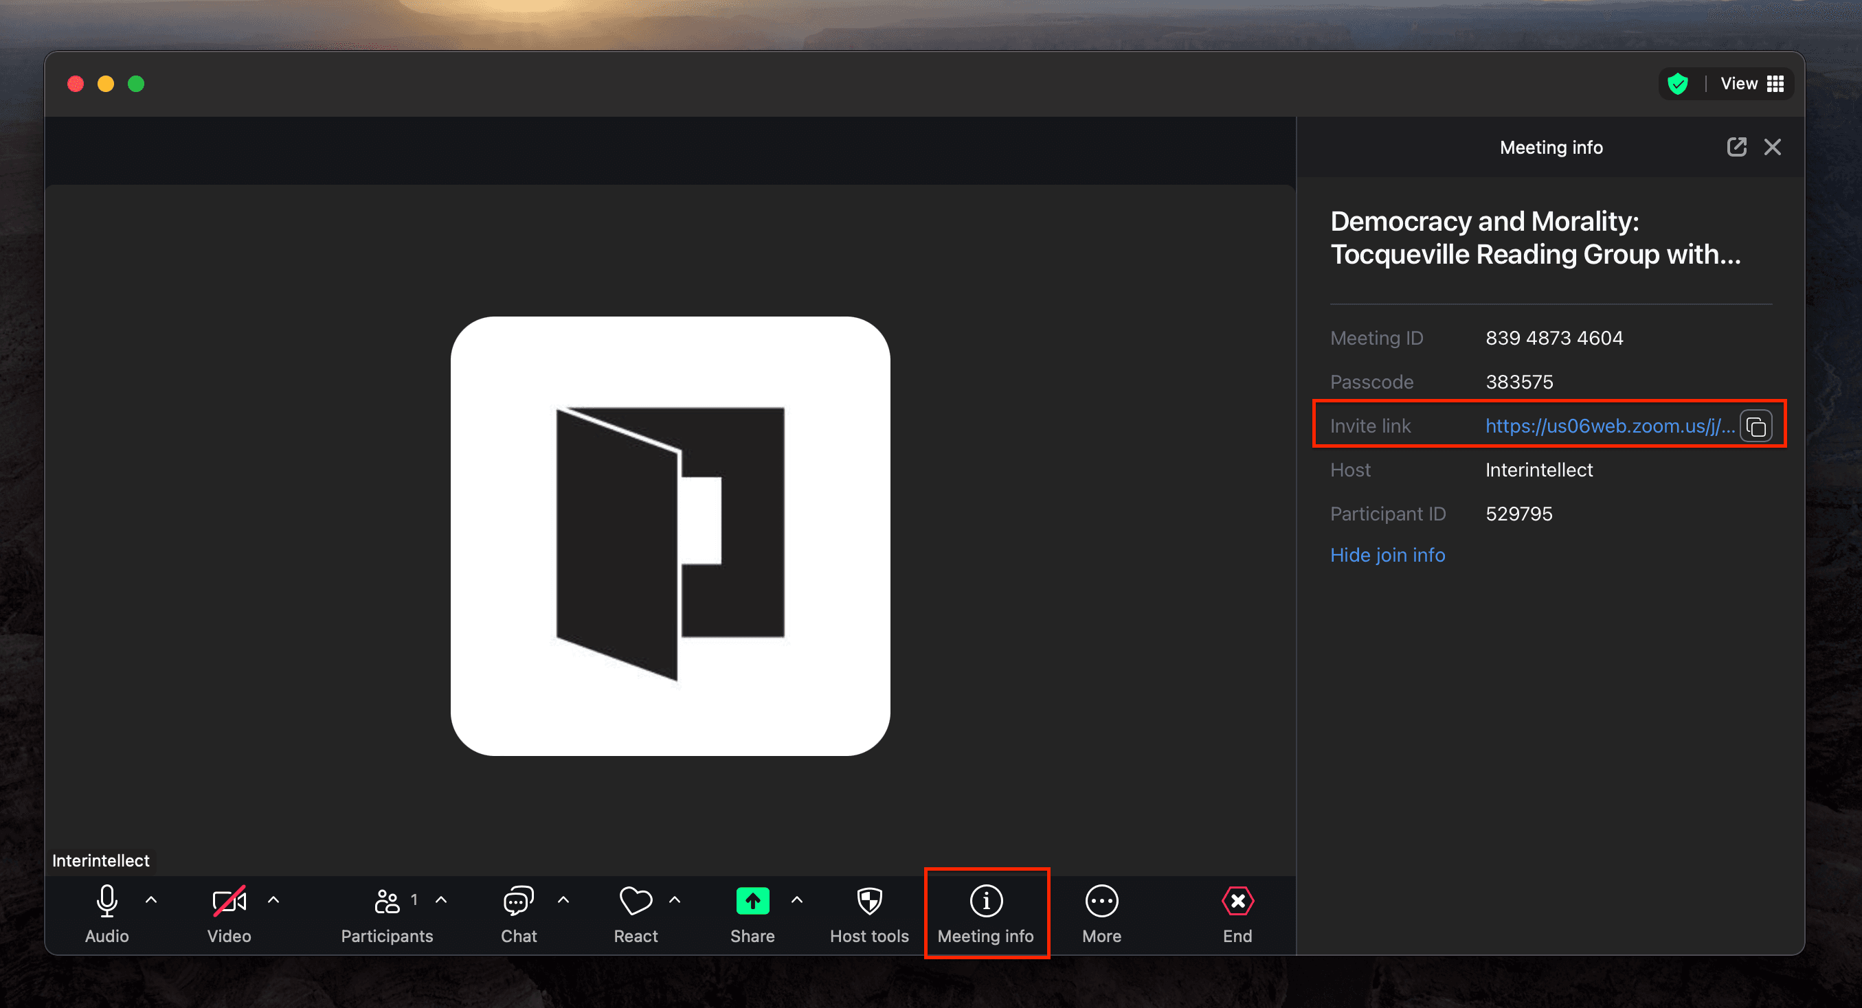Open the share options caret

[x=796, y=900]
